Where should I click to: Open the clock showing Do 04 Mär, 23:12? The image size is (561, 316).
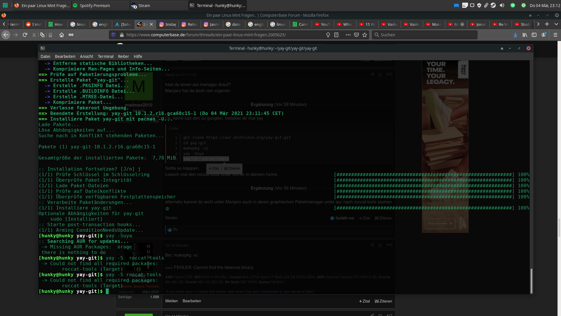coord(545,5)
